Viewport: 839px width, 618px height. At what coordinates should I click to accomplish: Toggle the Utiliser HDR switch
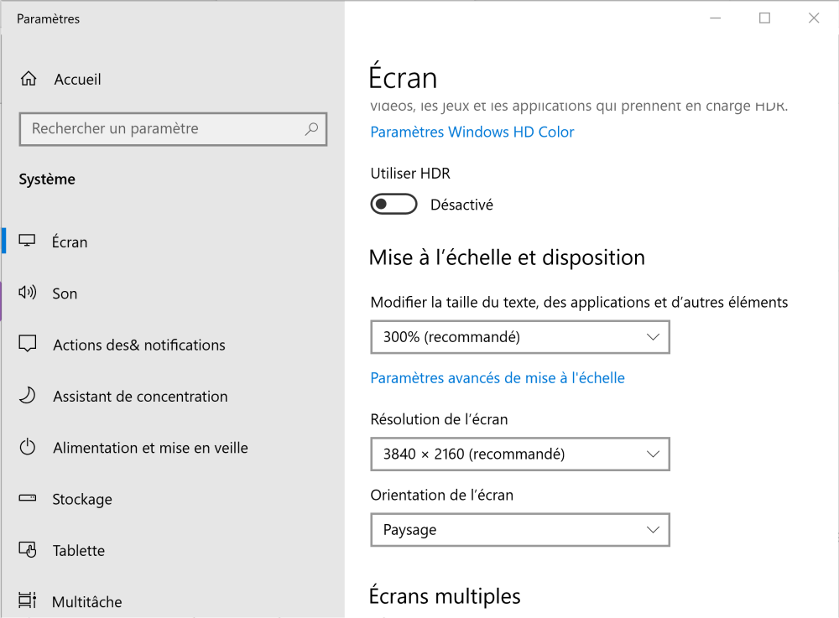coord(394,204)
